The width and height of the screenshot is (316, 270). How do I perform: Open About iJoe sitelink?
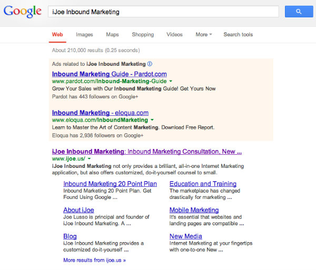78,210
